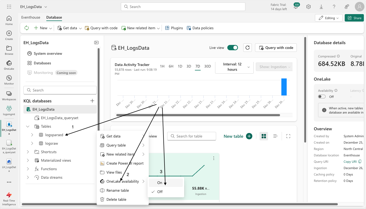Screen dimensions: 366x209
Task: Switch to tile view of tables
Action: pos(264,136)
